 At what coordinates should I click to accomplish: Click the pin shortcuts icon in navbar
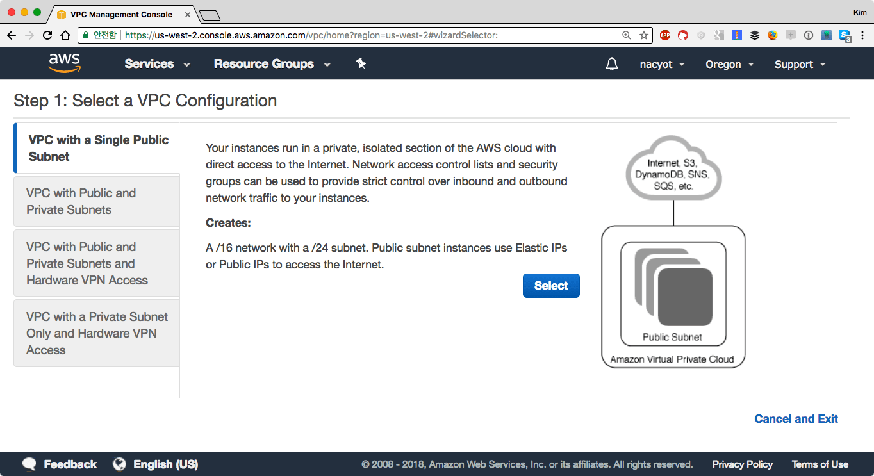[x=361, y=63]
